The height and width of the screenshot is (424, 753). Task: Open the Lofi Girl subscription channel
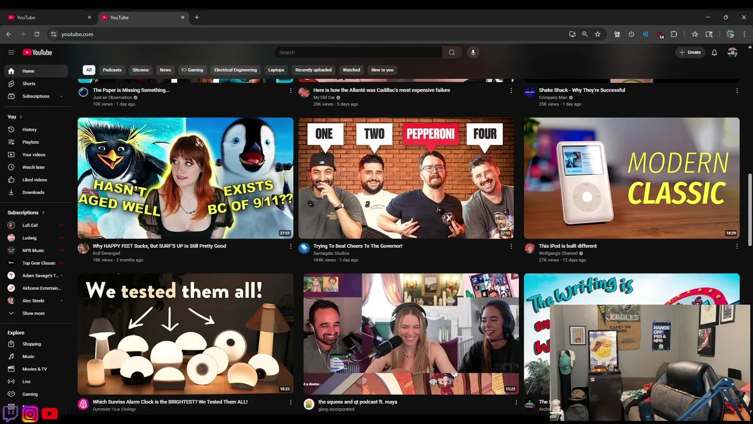(36, 226)
